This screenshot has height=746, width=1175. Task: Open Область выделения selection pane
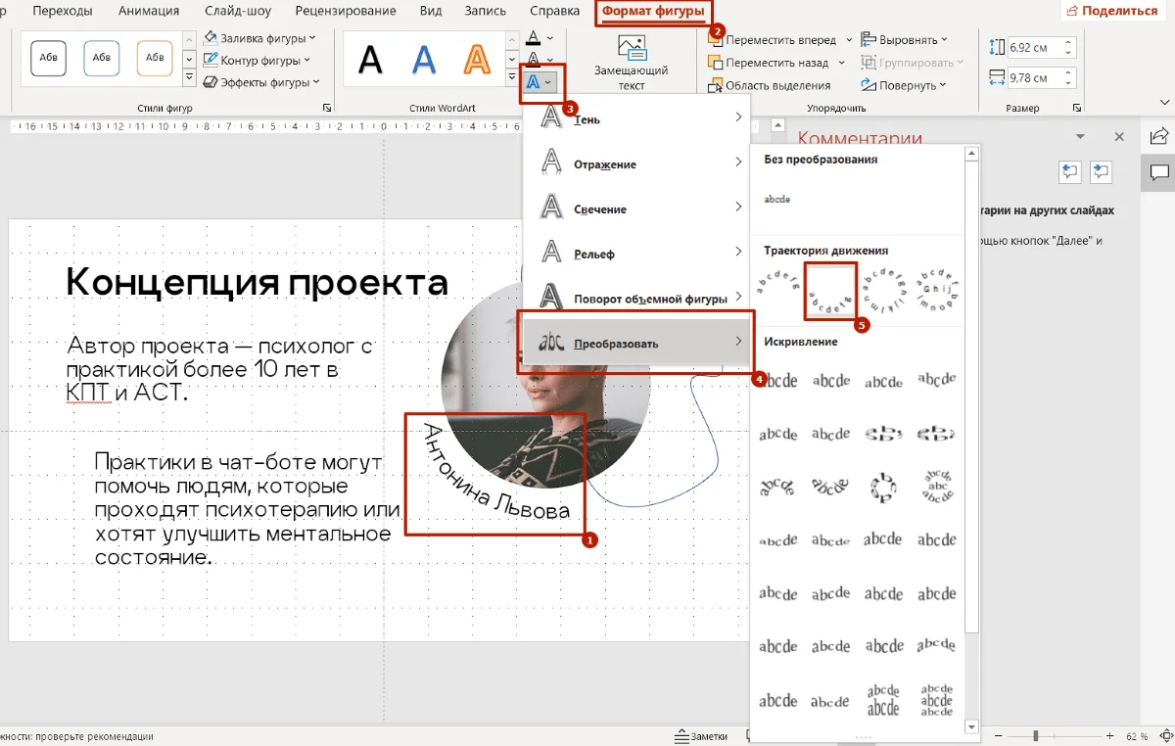770,85
